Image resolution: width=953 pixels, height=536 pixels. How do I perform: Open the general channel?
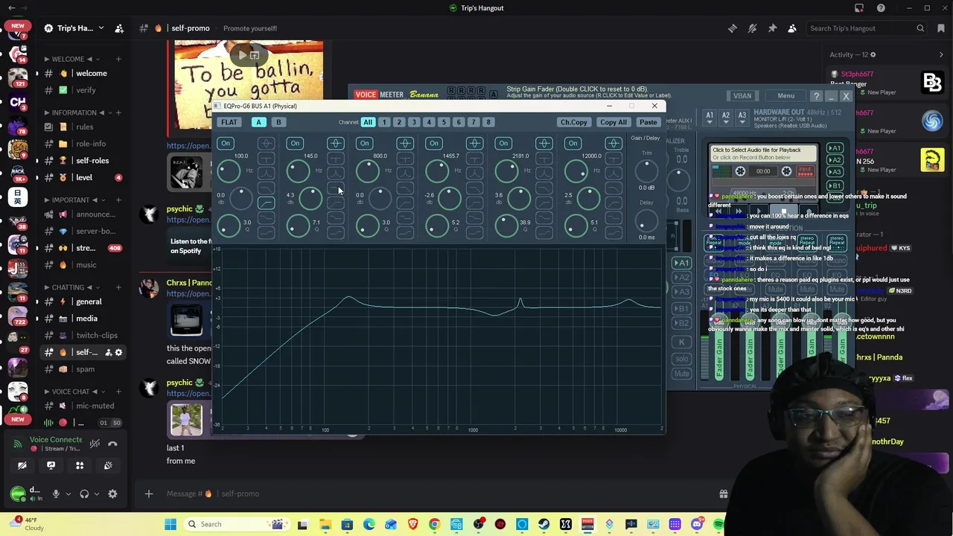[x=81, y=301]
